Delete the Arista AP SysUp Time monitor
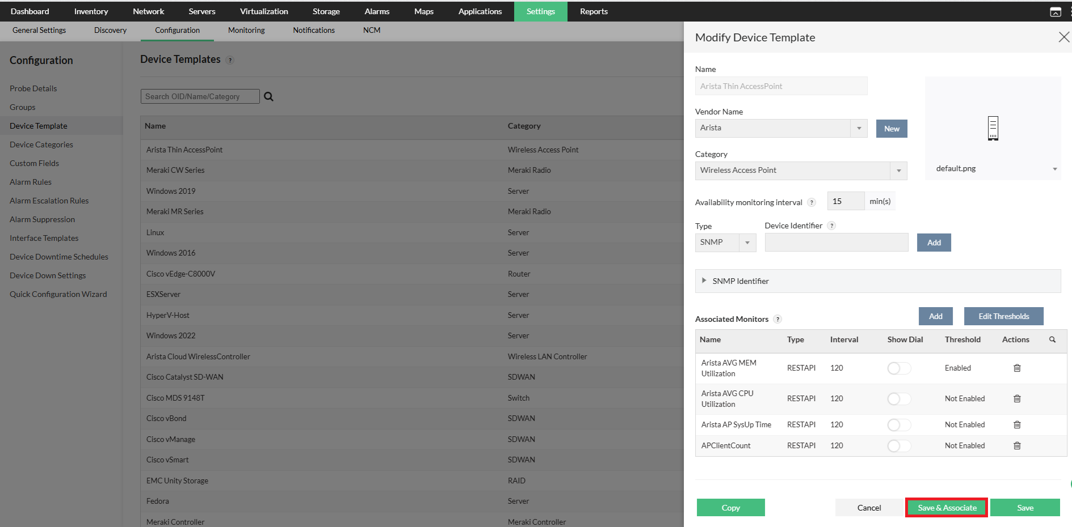The image size is (1072, 527). coord(1017,424)
